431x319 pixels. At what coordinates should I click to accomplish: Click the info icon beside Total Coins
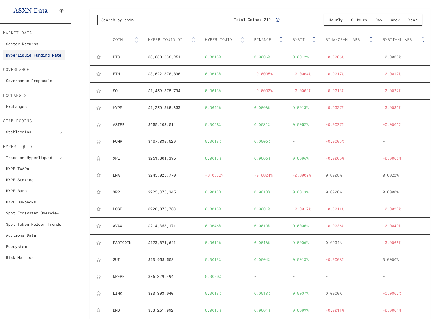pos(278,20)
